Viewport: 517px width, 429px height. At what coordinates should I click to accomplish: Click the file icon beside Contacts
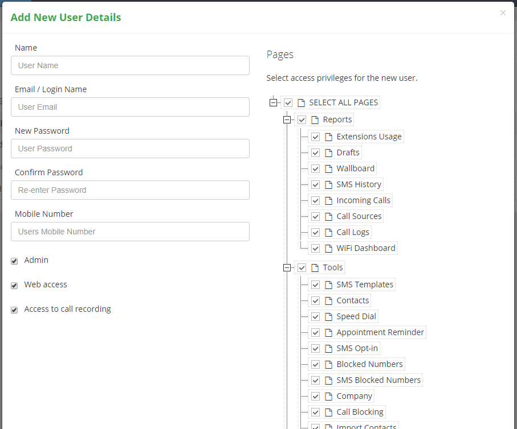328,300
